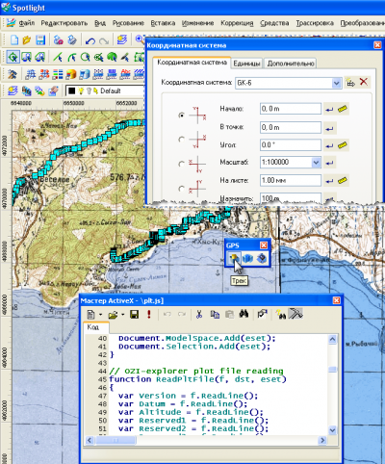
Task: Click new coordinate system icon beside dropdown
Action: [350, 83]
